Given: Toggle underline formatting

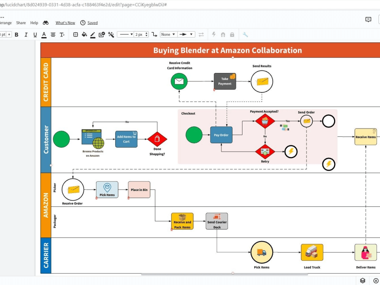Looking at the screenshot, I should (35, 34).
